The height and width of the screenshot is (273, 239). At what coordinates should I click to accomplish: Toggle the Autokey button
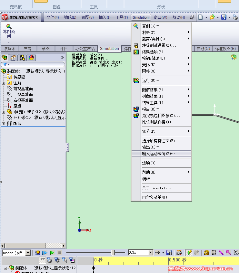click(189, 253)
